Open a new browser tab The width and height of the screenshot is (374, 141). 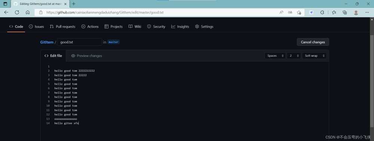tap(74, 4)
